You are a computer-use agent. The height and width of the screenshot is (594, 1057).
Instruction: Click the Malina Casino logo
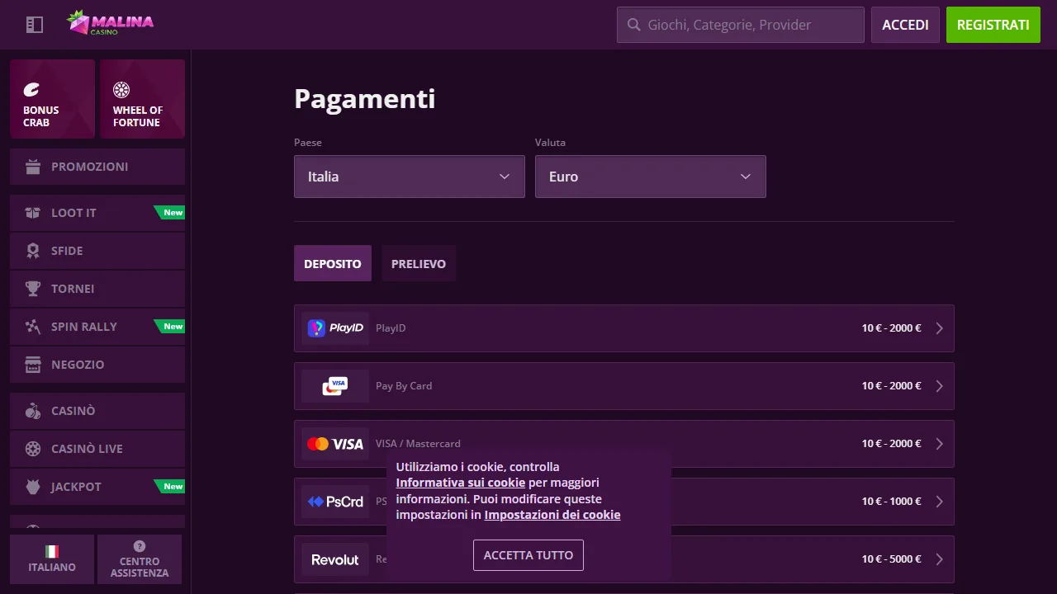pyautogui.click(x=111, y=23)
